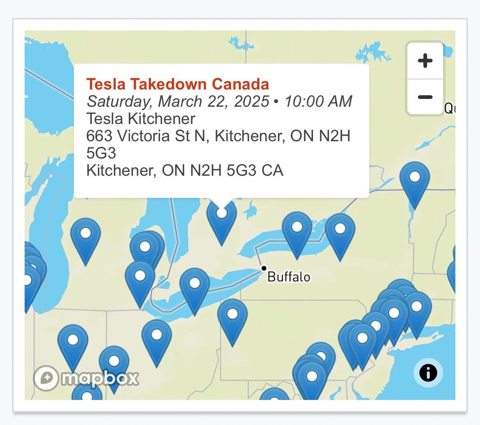The width and height of the screenshot is (480, 425).
Task: Open the map attribution info icon
Action: pyautogui.click(x=428, y=373)
